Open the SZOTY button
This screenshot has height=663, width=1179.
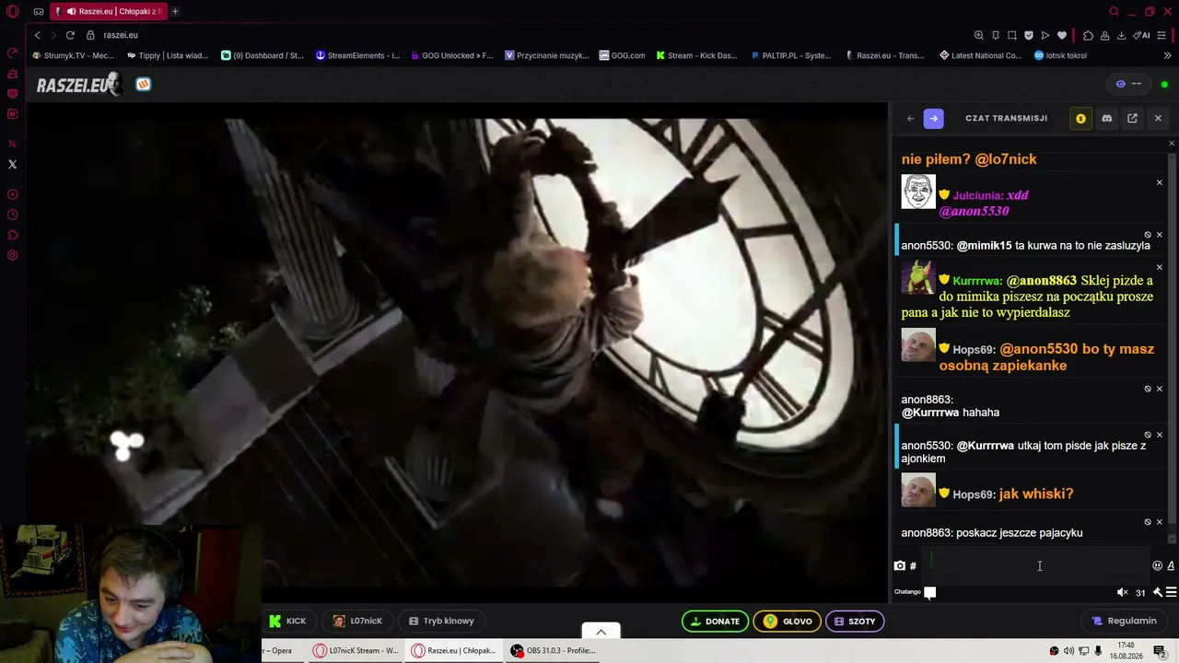[x=855, y=622]
